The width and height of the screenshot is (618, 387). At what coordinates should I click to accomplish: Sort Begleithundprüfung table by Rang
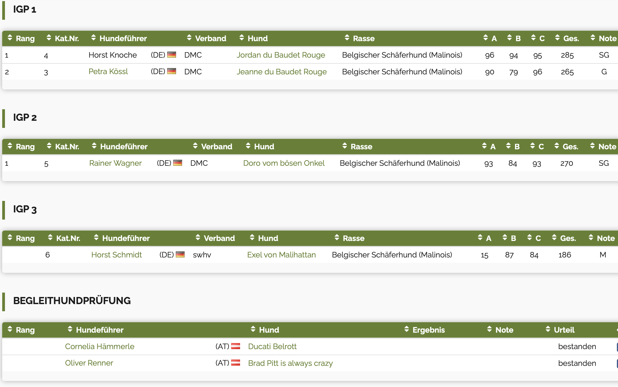coord(21,330)
